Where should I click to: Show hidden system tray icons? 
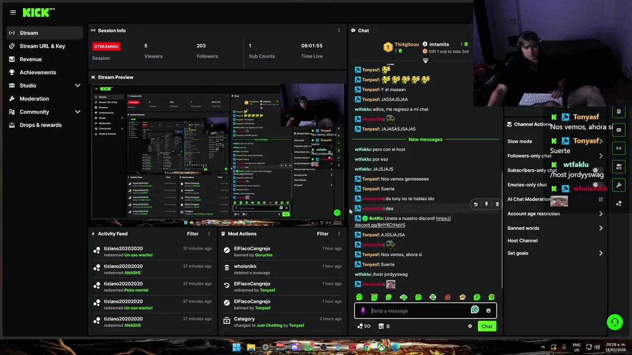click(x=543, y=347)
